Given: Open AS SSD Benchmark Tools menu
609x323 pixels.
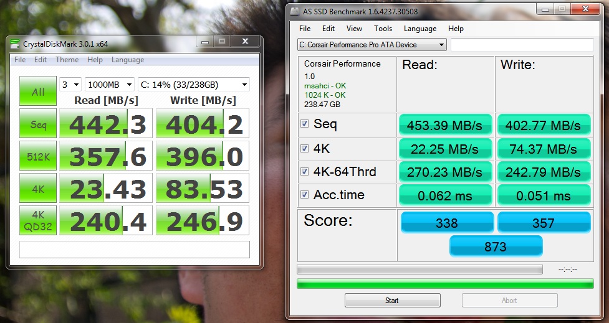Looking at the screenshot, I should pyautogui.click(x=383, y=28).
